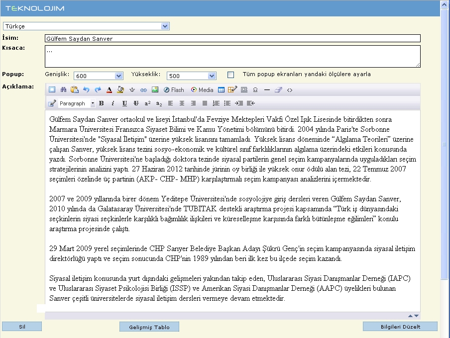Open the Paragraph format dropdown
Image resolution: width=450 pixels, height=338 pixels.
(x=77, y=103)
